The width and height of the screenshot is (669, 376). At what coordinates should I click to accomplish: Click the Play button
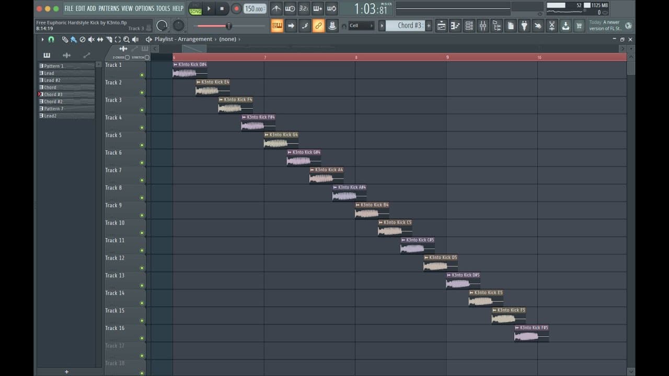pos(209,8)
